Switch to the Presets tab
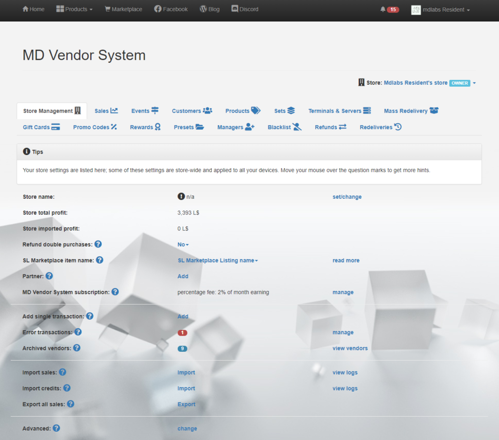499x440 pixels. coord(189,127)
